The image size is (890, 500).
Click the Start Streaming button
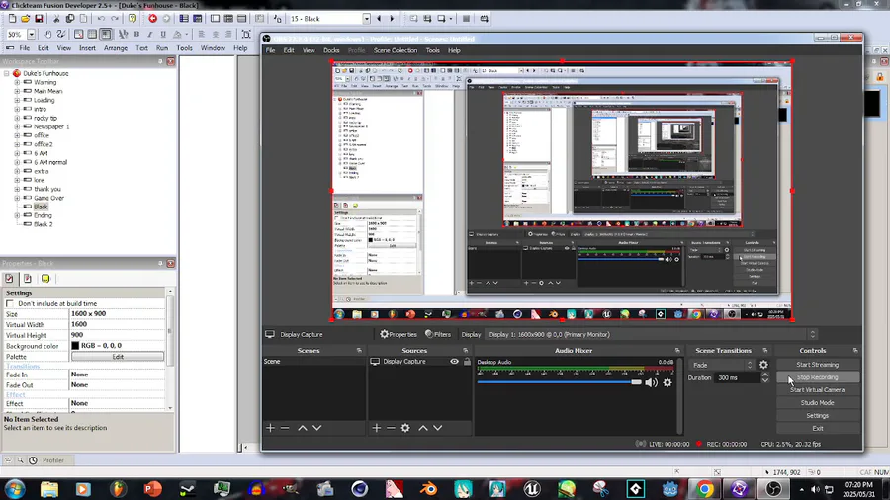[x=817, y=365]
